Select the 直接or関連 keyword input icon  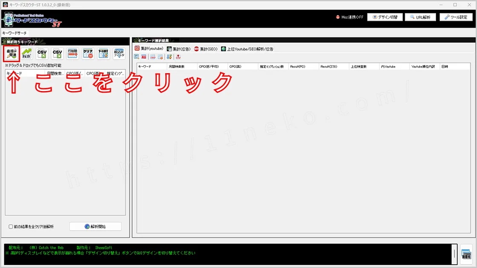click(x=11, y=53)
